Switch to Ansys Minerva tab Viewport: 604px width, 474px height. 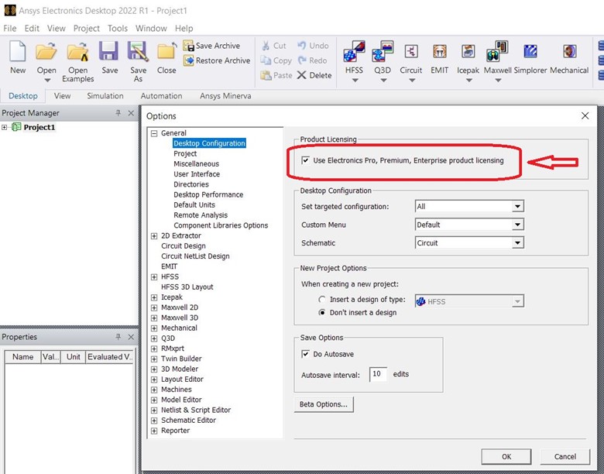click(x=225, y=96)
